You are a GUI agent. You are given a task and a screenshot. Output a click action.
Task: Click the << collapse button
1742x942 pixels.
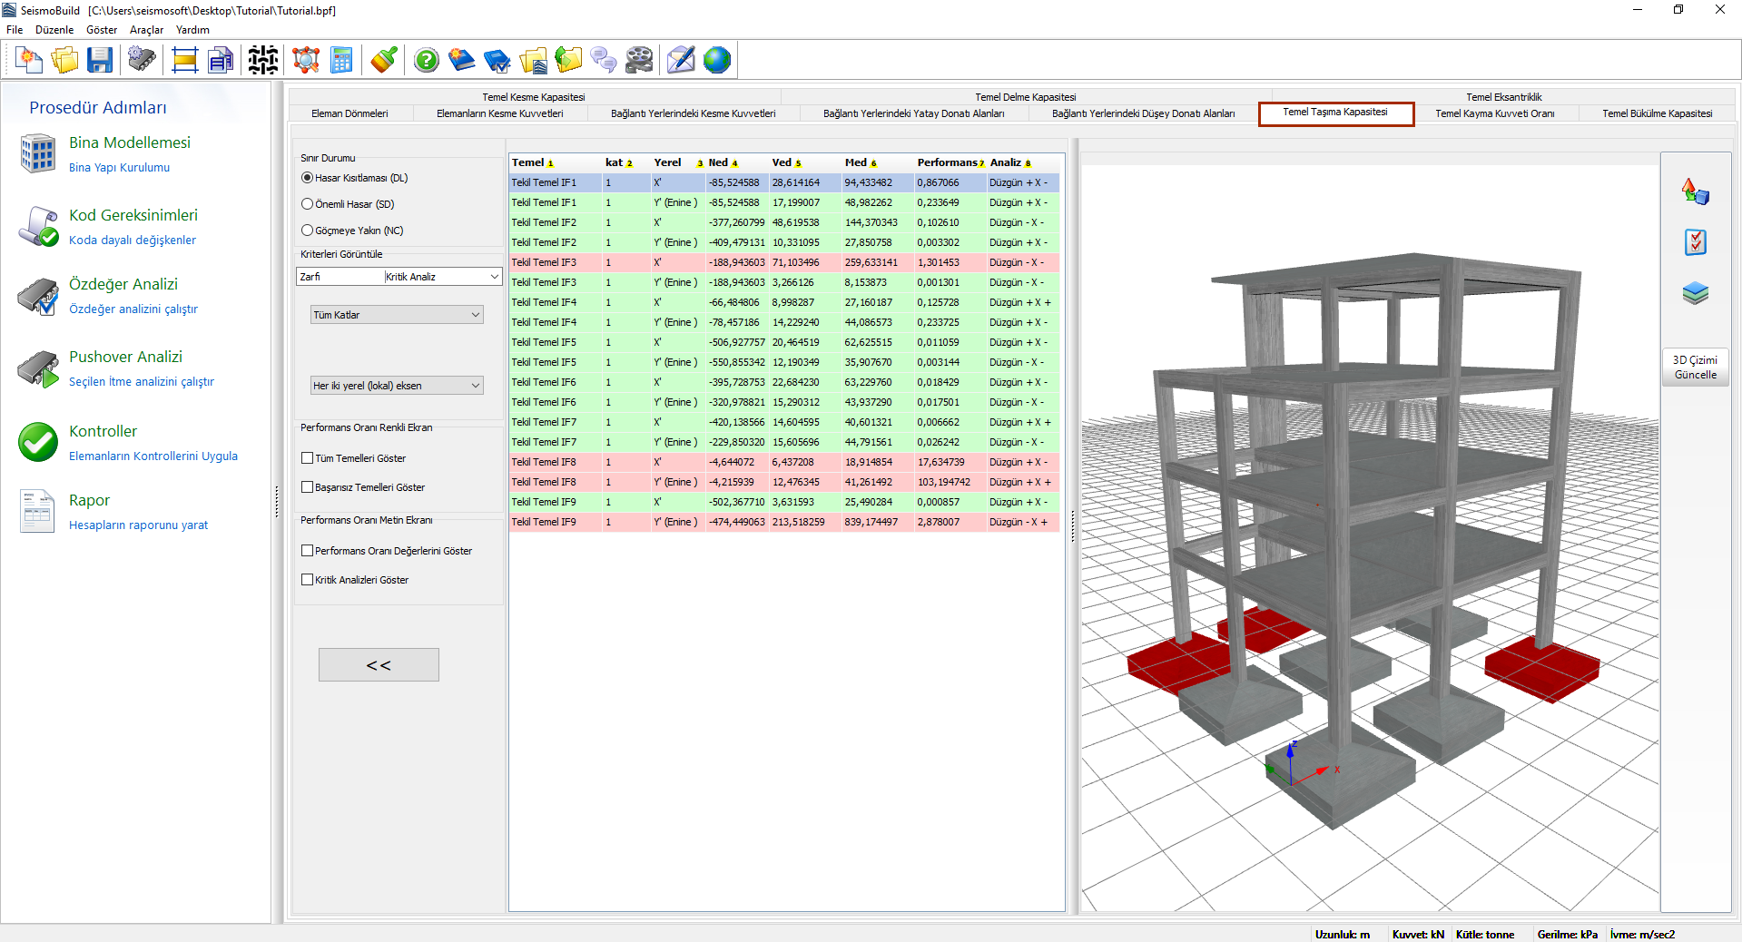[379, 665]
